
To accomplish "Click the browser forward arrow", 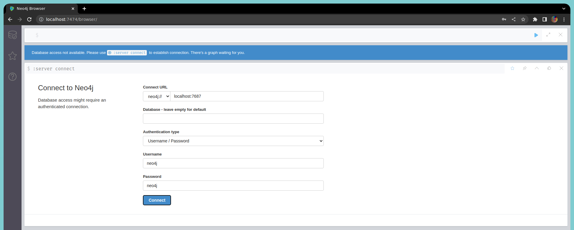I will [x=20, y=19].
